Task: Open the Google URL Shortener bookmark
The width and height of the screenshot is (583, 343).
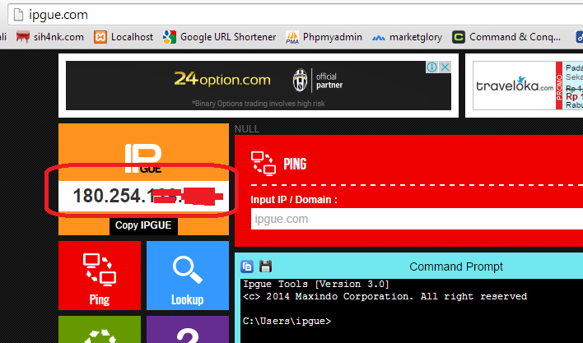Action: (x=219, y=37)
